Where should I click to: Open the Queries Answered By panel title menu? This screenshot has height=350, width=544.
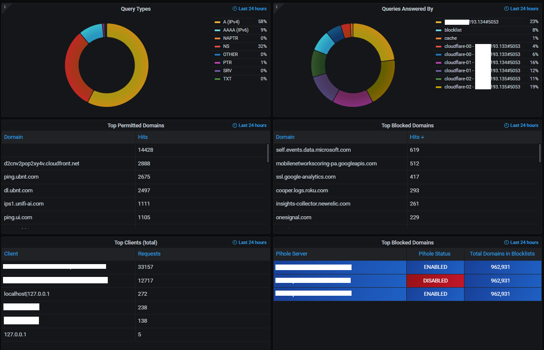407,9
